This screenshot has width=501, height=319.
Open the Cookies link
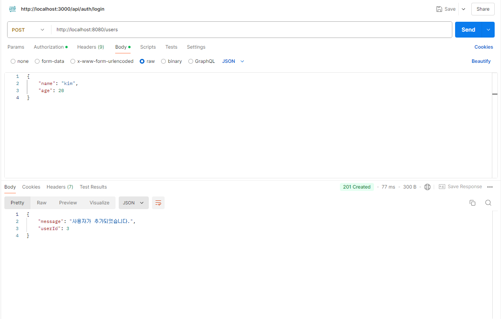coord(484,47)
